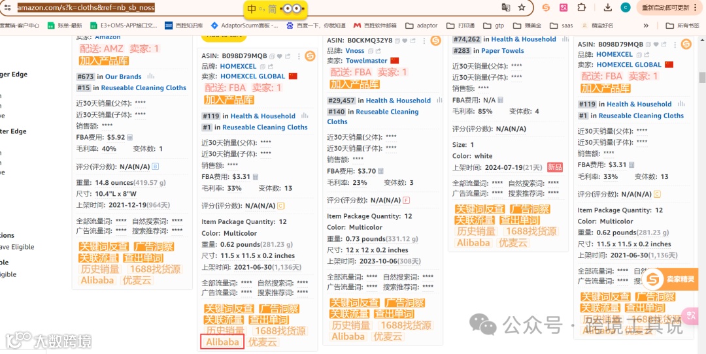Open the Chrome downloads icon

(608, 7)
